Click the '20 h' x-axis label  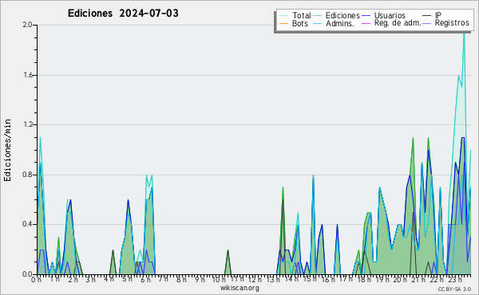coord(400,279)
